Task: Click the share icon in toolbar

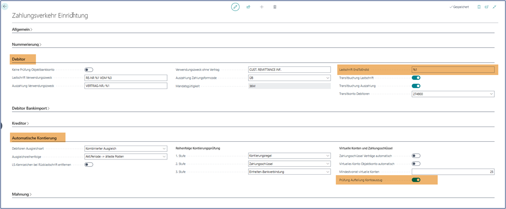Action: coord(248,7)
